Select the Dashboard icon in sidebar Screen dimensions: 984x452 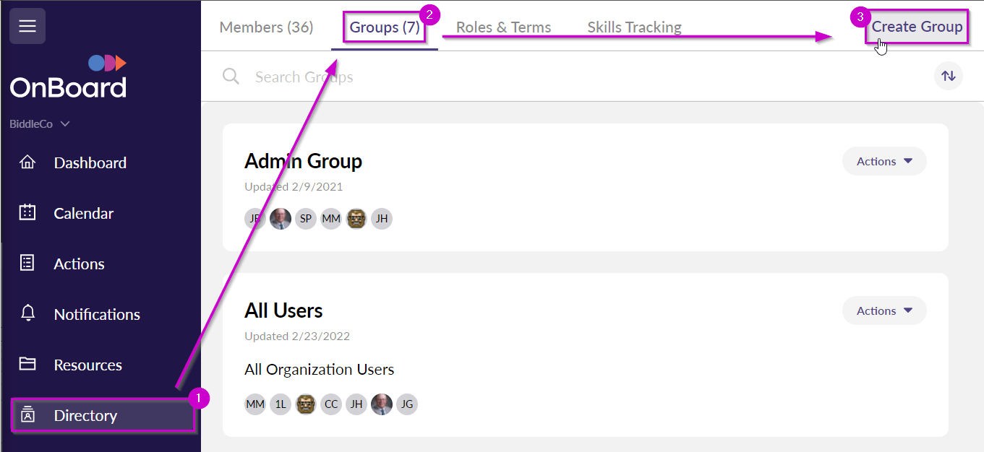pos(27,162)
